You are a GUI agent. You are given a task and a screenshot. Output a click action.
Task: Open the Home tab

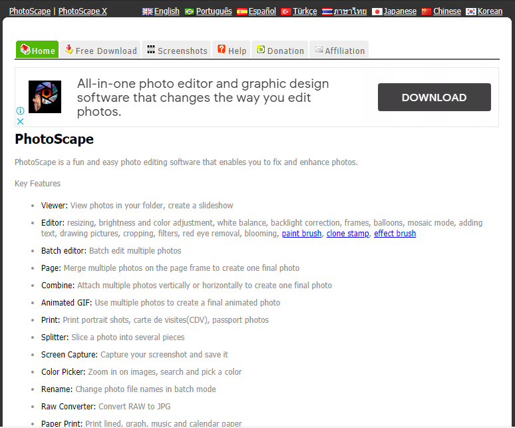click(x=37, y=50)
